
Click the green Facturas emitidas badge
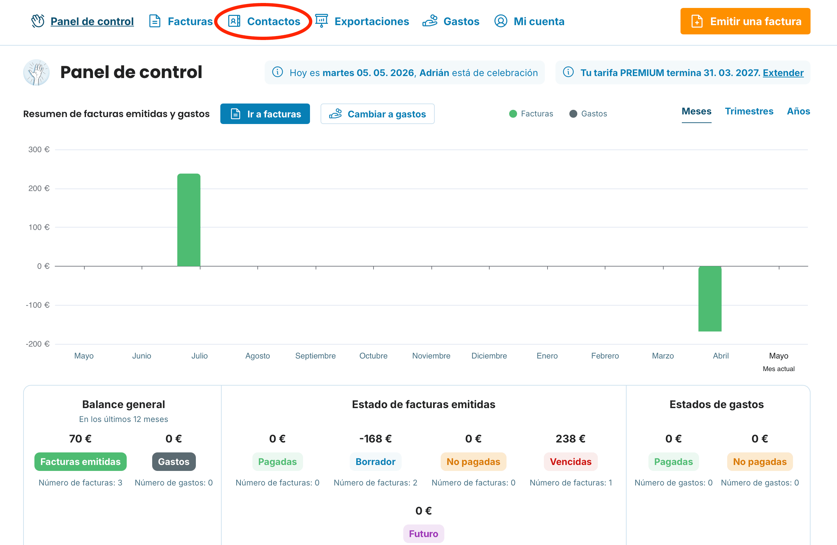(80, 462)
